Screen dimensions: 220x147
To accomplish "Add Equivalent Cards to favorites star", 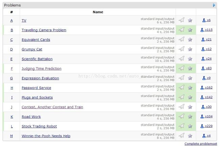I will tap(190, 40).
